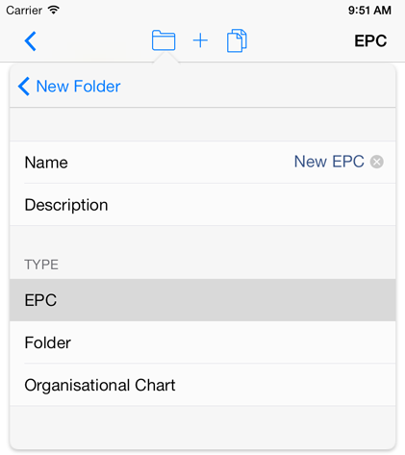This screenshot has height=455, width=405.
Task: Click the Wi-Fi status icon
Action: click(54, 10)
